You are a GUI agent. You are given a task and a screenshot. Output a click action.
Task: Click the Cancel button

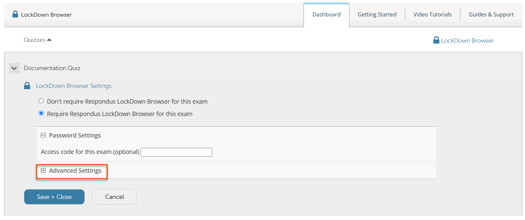point(114,197)
